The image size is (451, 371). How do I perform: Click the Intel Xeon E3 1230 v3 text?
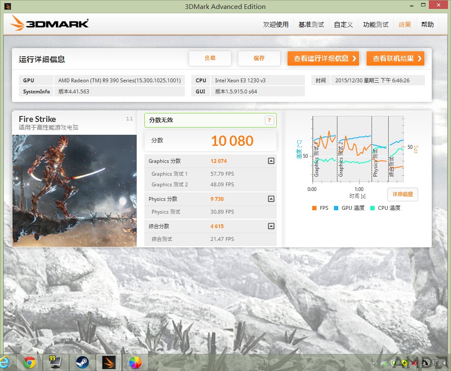240,81
